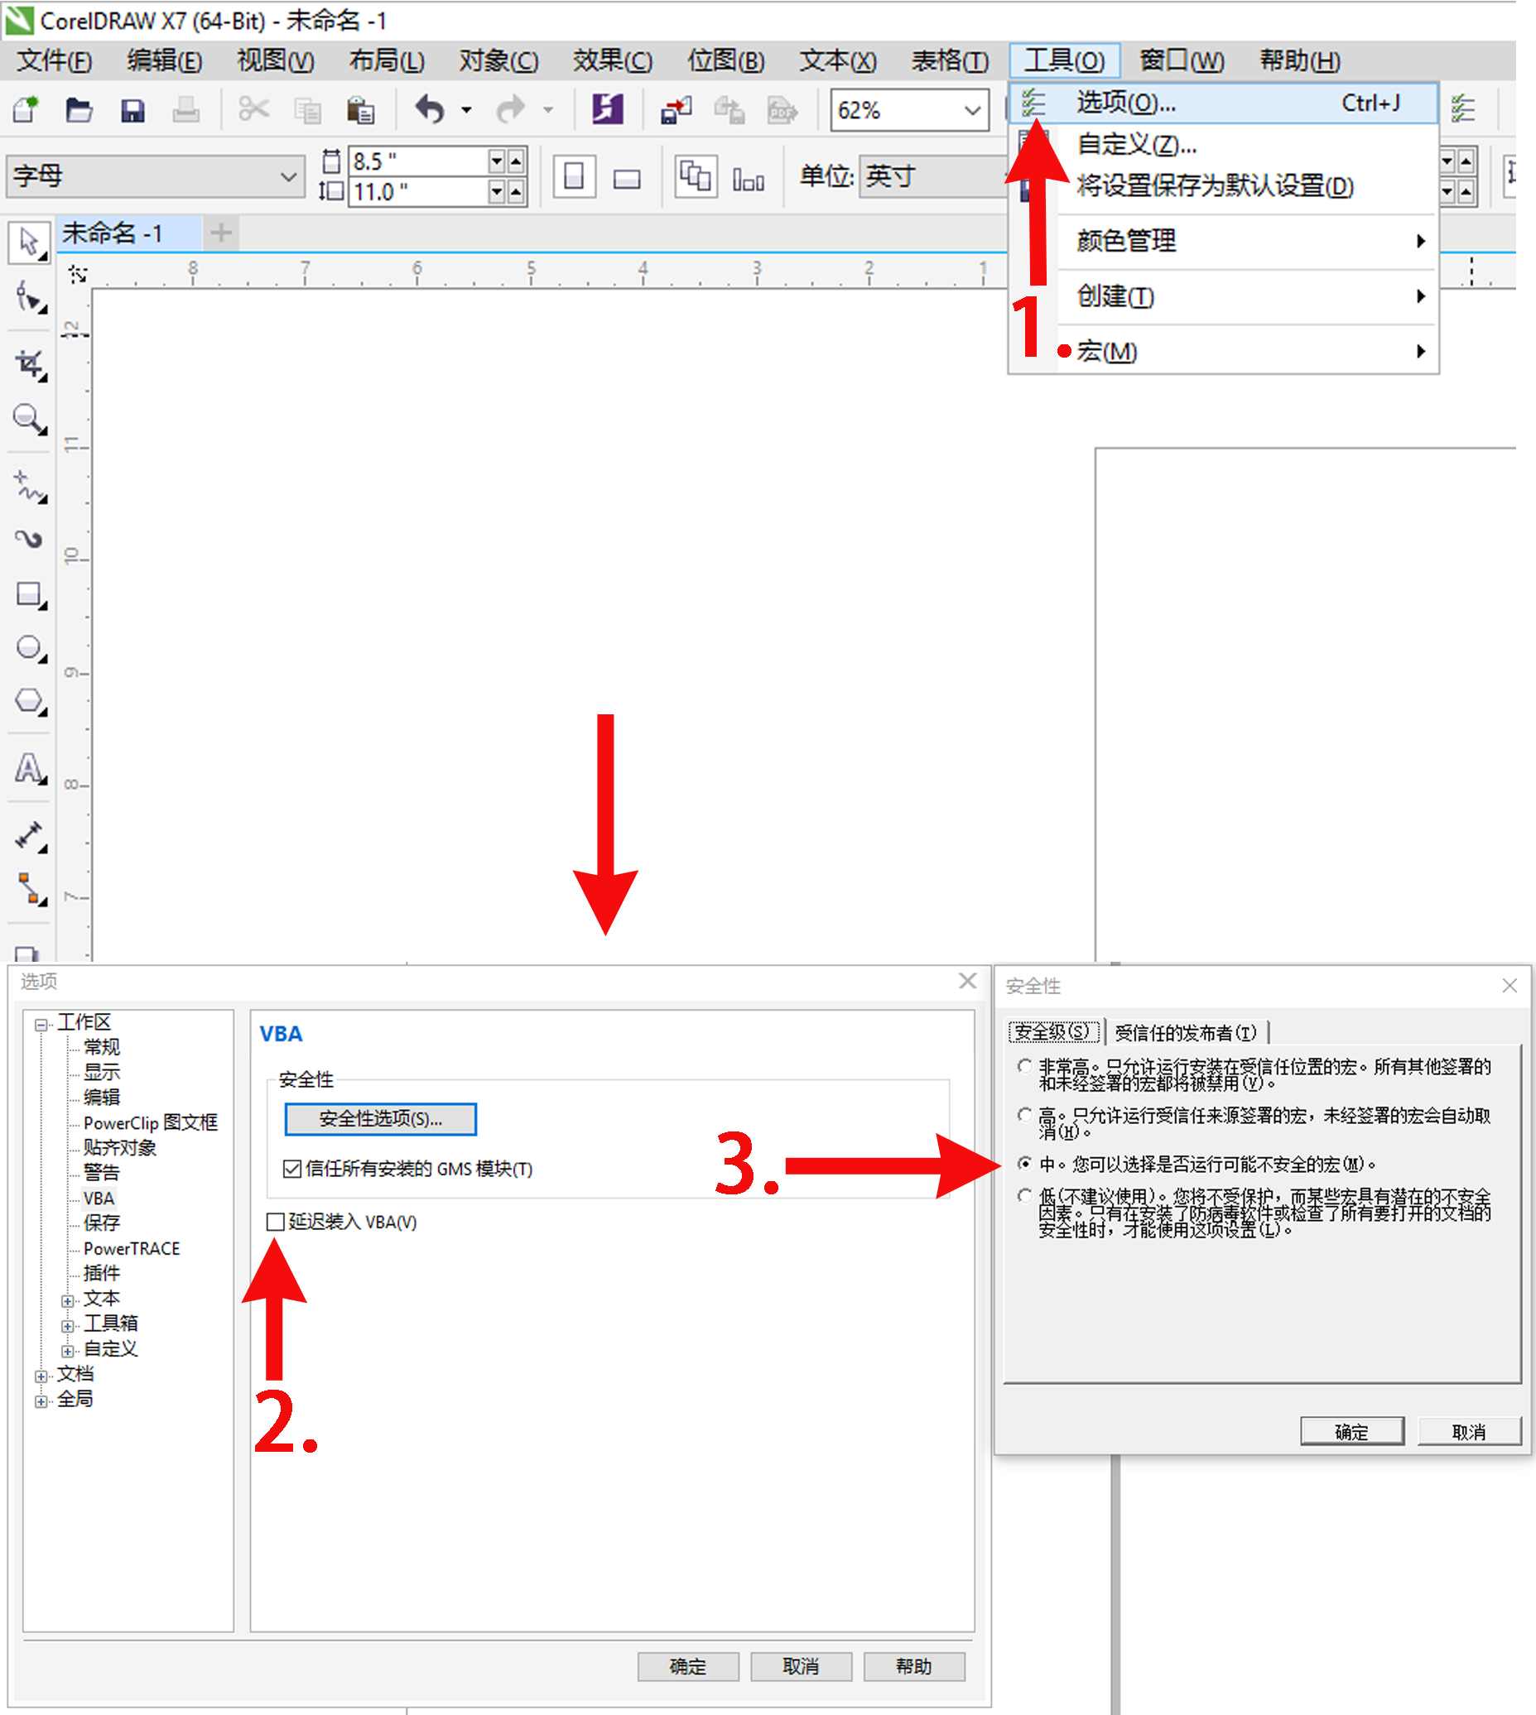Select the Ellipse tool

pos(31,648)
